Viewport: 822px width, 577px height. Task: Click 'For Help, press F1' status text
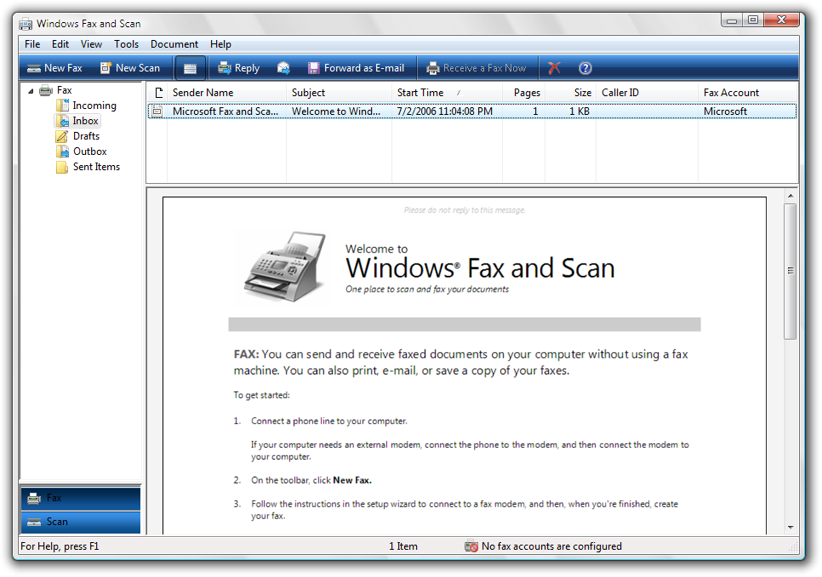pyautogui.click(x=60, y=546)
